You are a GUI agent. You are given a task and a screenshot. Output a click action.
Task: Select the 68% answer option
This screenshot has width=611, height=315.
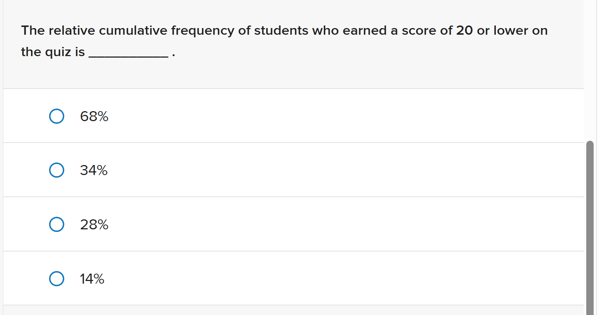point(94,116)
